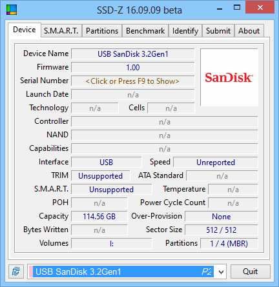Switch to the S.M.A.R.T. tab
The height and width of the screenshot is (287, 279).
(61, 31)
